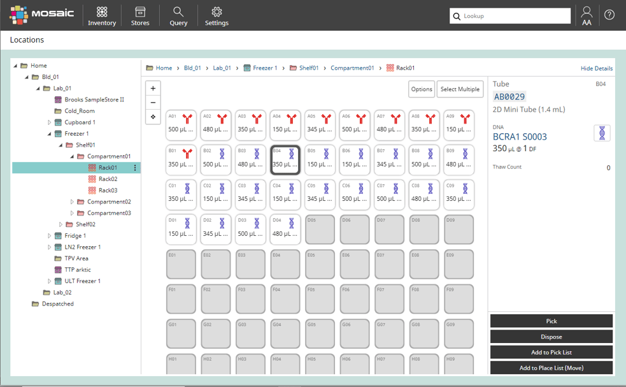Screen dimensions: 626x387
Task: Click Hide Details link
Action: 596,68
